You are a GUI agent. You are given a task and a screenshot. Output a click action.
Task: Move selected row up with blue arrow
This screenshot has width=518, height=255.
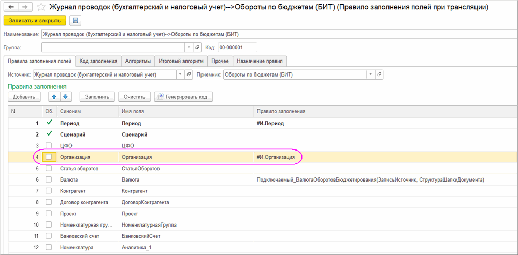53,97
